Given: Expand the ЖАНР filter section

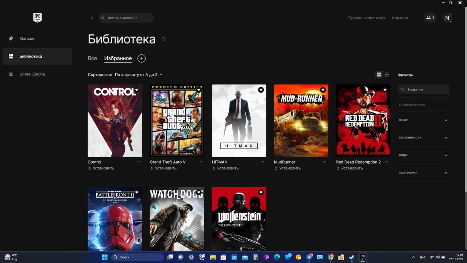Looking at the screenshot, I should 424,120.
